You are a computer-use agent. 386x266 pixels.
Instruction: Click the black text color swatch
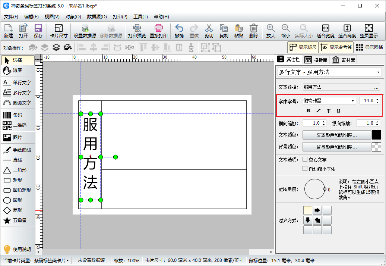pyautogui.click(x=376, y=135)
